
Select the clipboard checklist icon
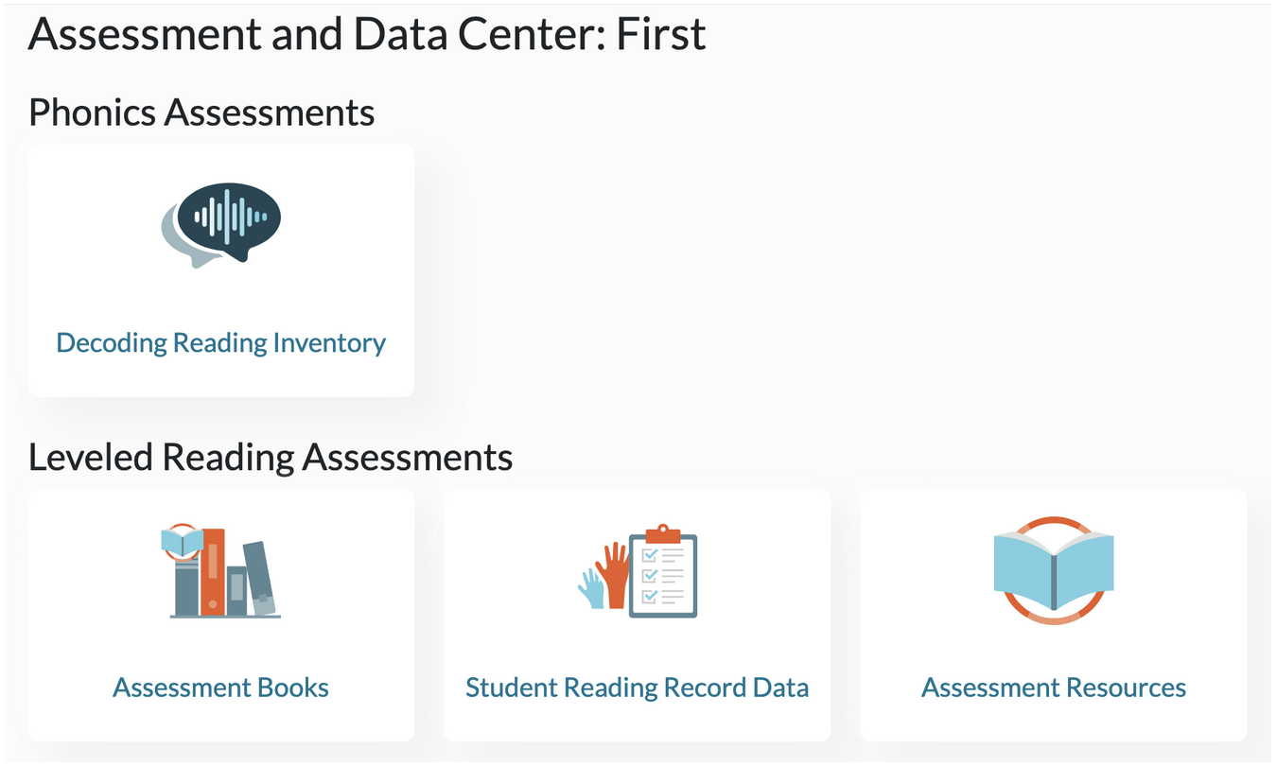pyautogui.click(x=663, y=571)
